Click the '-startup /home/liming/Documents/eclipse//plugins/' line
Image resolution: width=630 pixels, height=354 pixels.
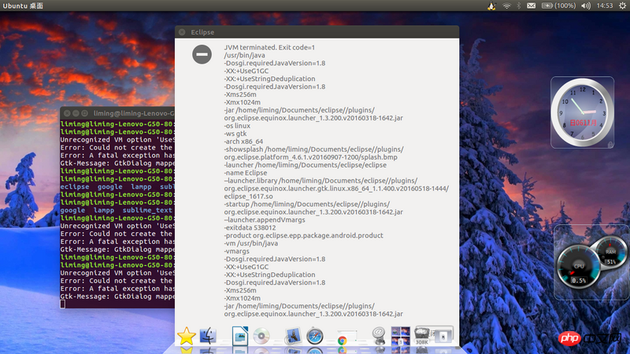point(307,204)
